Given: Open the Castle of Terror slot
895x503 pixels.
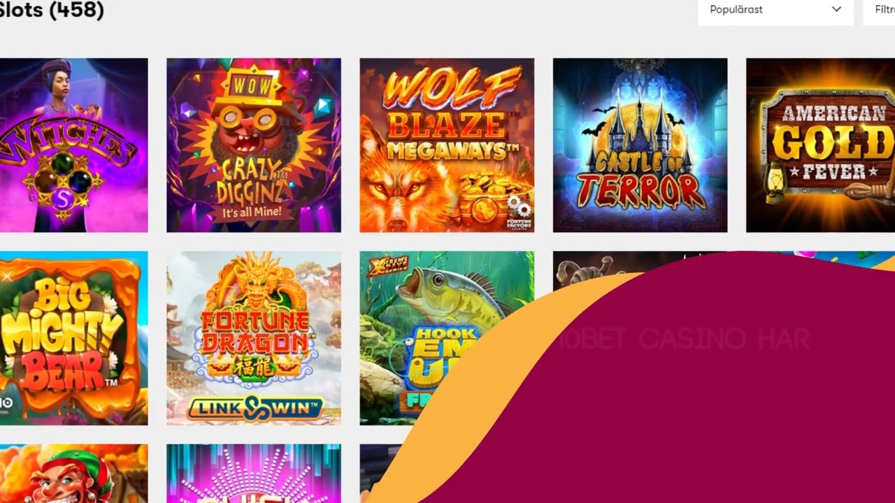Looking at the screenshot, I should click(x=640, y=145).
